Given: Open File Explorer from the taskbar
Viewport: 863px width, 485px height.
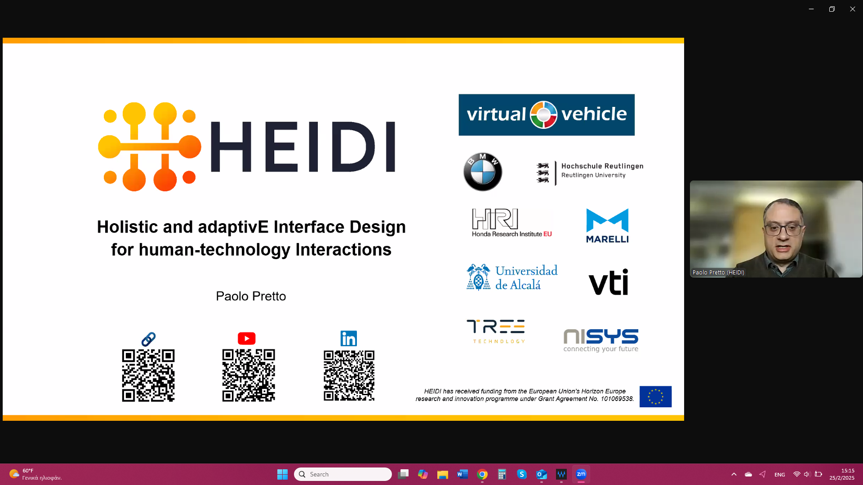Looking at the screenshot, I should click(443, 474).
